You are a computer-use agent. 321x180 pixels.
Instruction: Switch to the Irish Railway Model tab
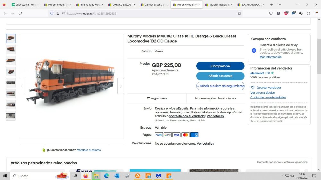coord(90,4)
